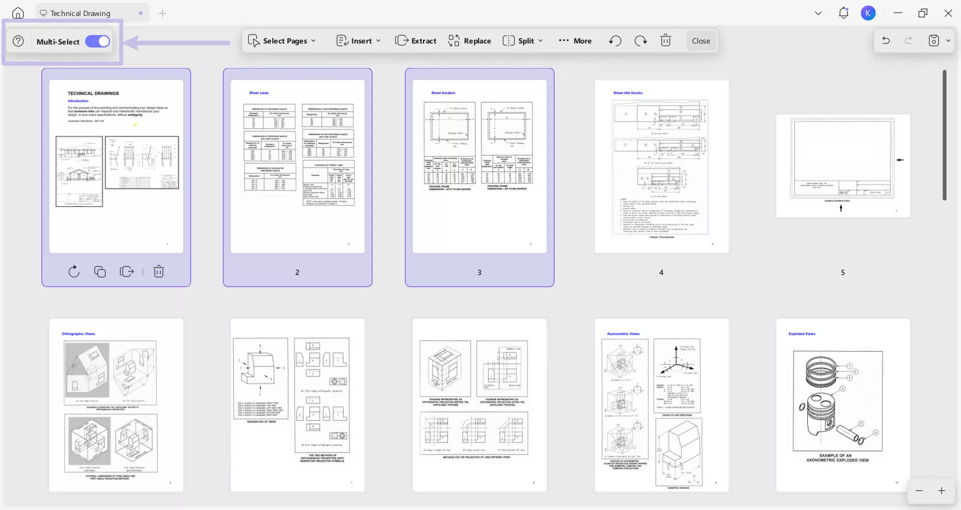Rotate selected pages counterclockwise from toolbar

tap(615, 41)
